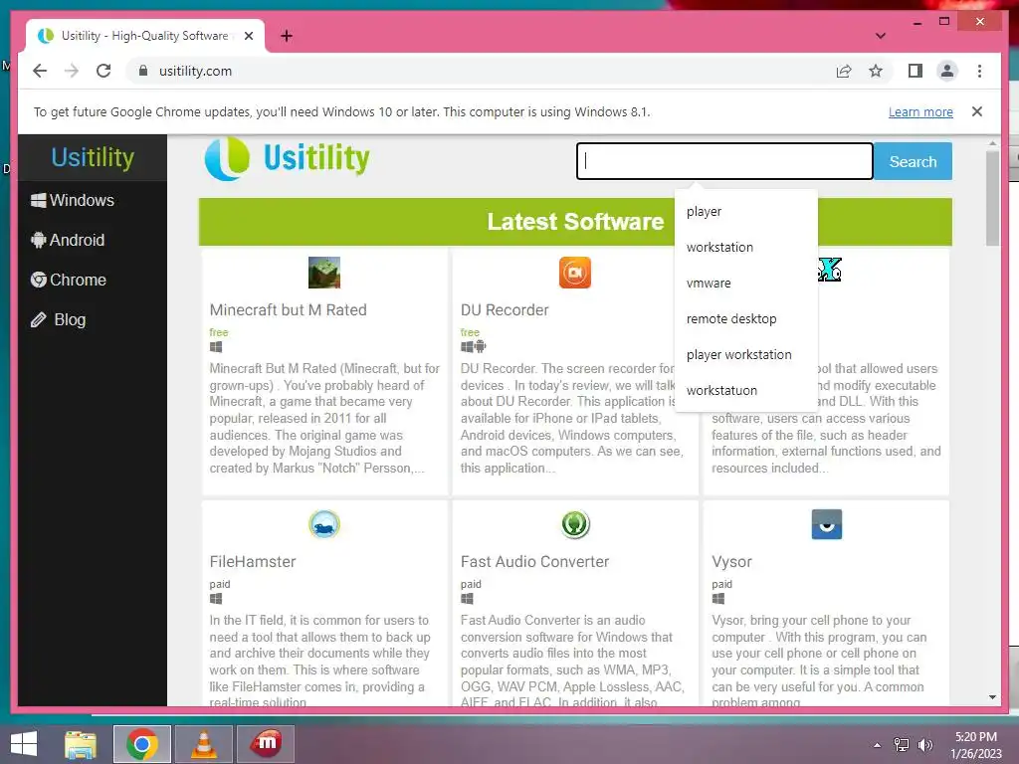Click the page's vertical scrollbar thumb
1019x764 pixels.
tap(992, 198)
